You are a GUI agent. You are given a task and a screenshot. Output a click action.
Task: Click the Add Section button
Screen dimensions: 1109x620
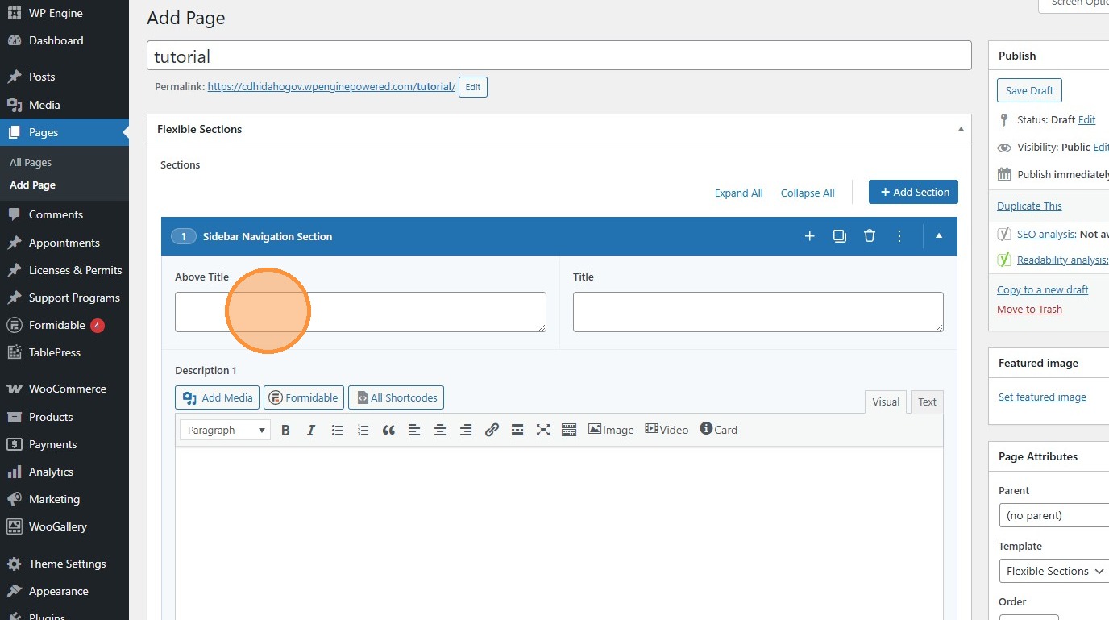(913, 192)
